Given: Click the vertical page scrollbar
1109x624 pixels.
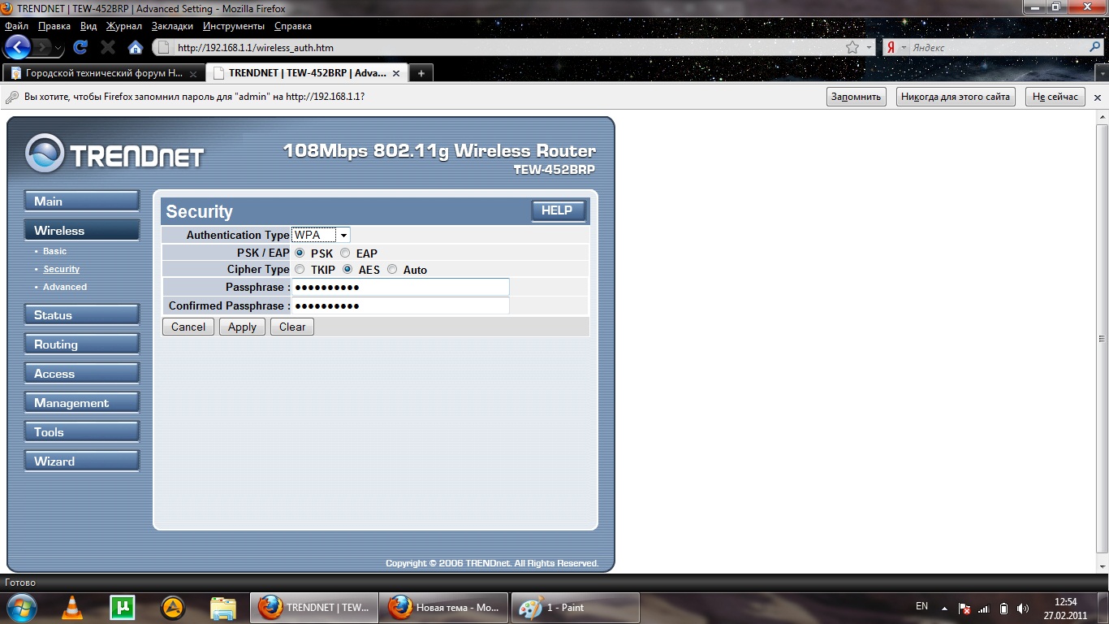Looking at the screenshot, I should pos(1103,338).
